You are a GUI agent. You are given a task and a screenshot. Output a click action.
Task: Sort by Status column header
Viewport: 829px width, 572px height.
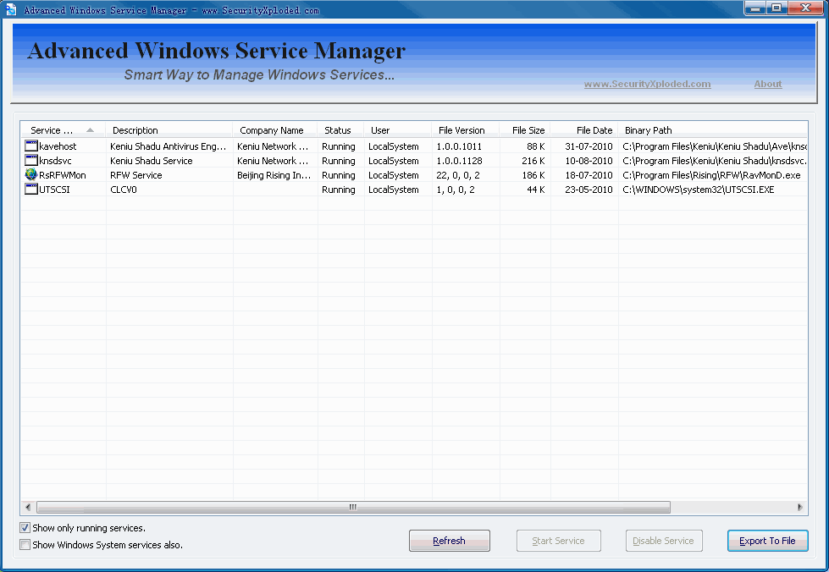click(340, 130)
